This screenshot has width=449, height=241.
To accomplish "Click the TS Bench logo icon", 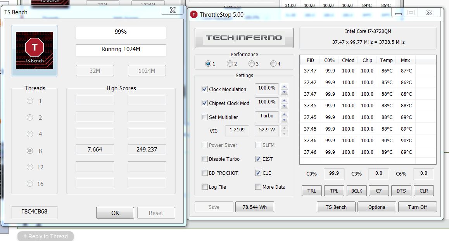I will coord(35,50).
